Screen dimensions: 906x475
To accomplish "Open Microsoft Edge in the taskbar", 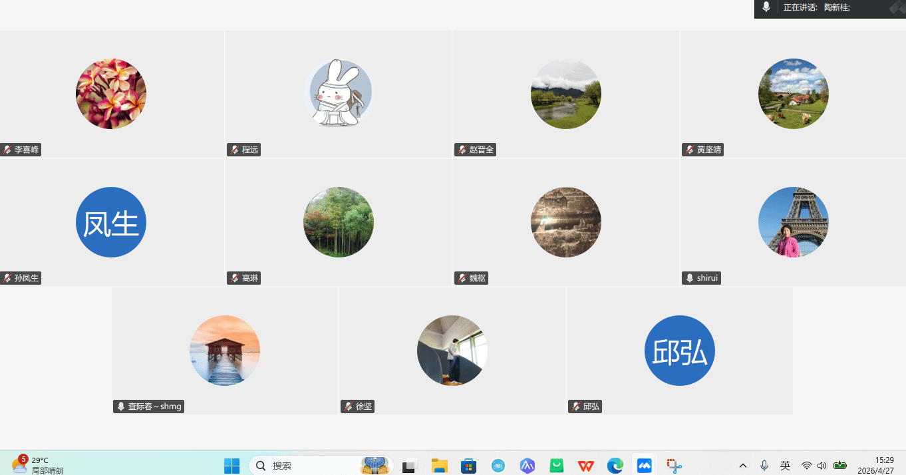I will pos(615,466).
